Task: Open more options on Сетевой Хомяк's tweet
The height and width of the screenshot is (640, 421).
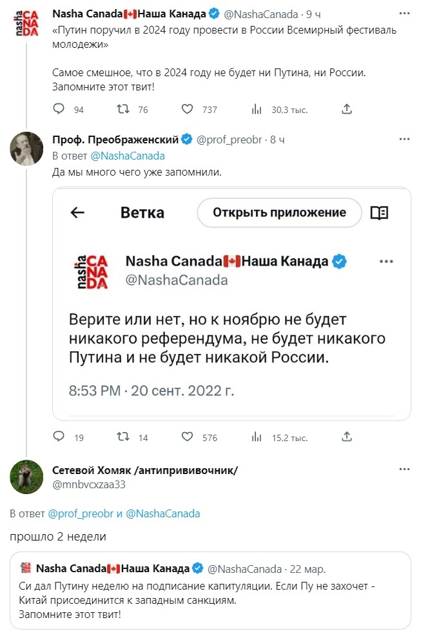Action: 404,470
